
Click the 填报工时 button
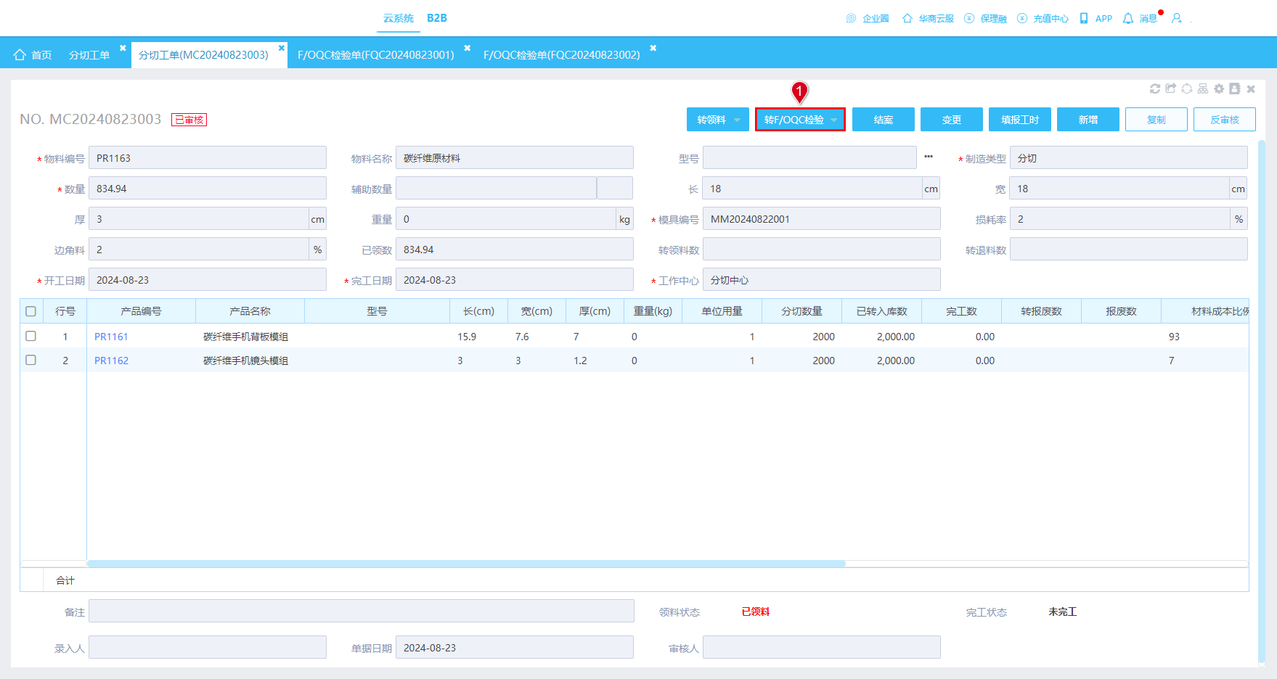pos(1020,120)
